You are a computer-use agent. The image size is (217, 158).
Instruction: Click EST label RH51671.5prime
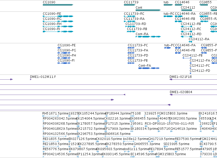[56, 113]
